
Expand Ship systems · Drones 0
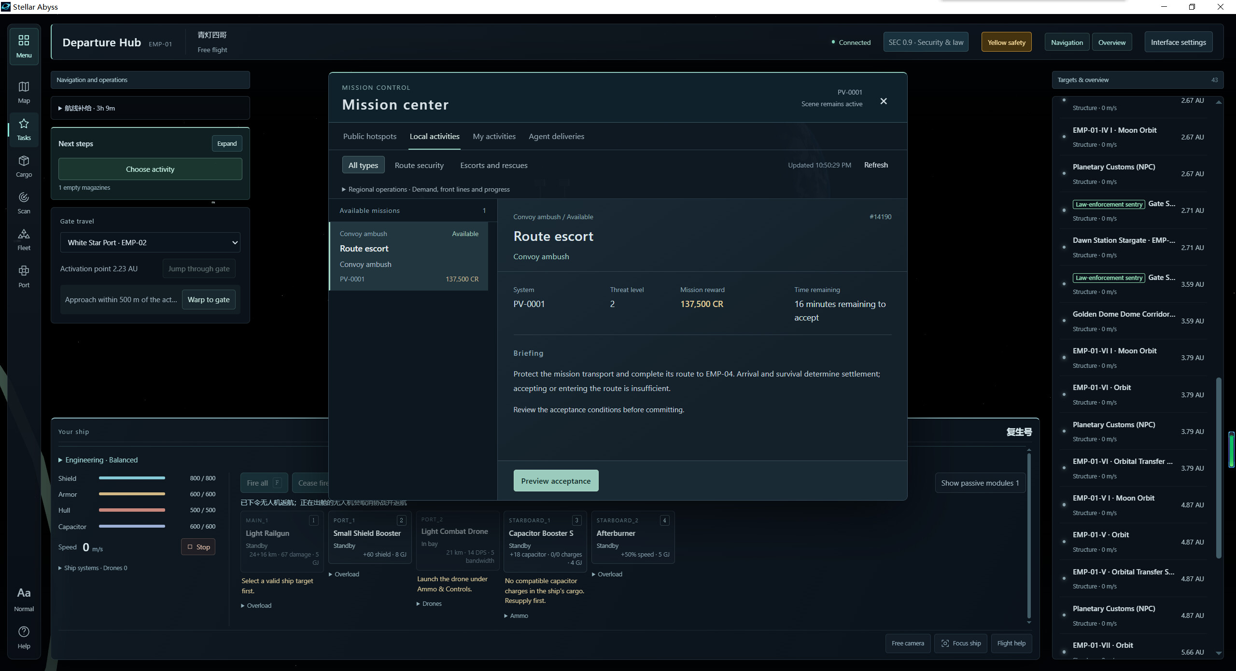(93, 568)
